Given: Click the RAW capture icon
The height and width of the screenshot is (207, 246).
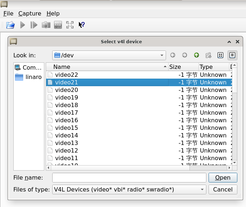Looking at the screenshot, I should [x=58, y=25].
